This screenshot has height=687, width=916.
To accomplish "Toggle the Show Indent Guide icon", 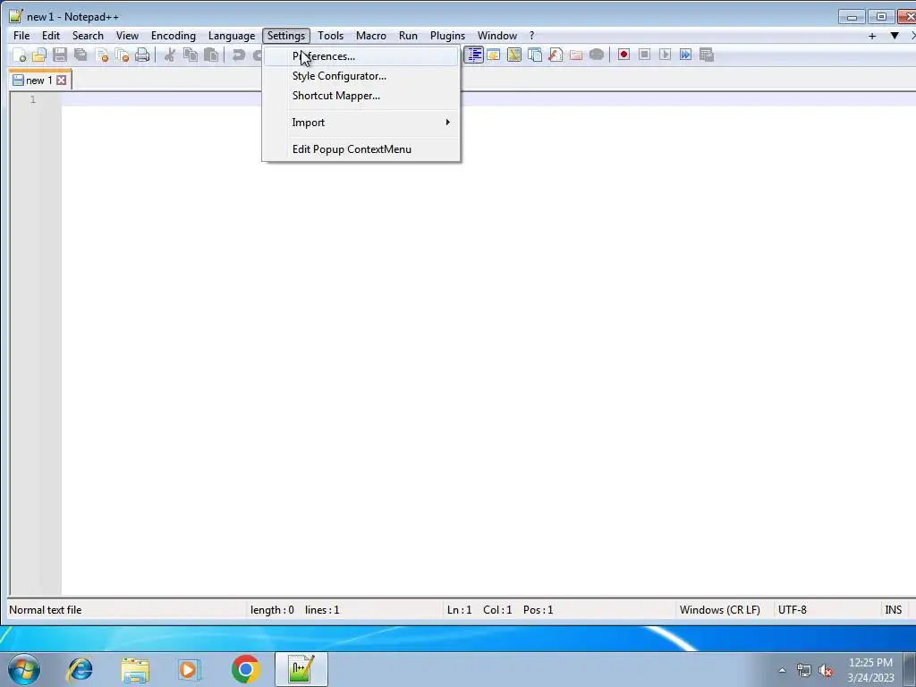I will pos(474,55).
